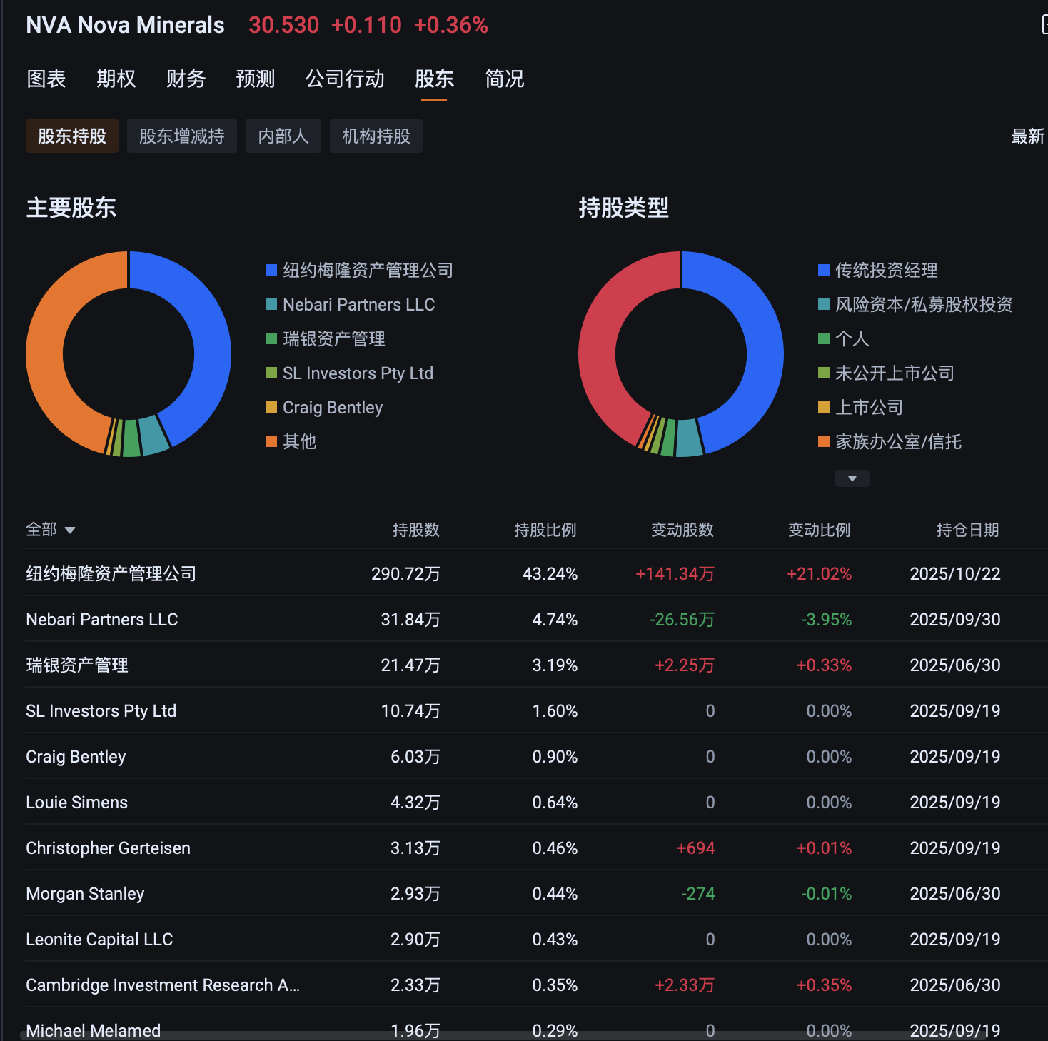
Task: Click the yellow Craig Bentley legend swatch
Action: (x=271, y=407)
